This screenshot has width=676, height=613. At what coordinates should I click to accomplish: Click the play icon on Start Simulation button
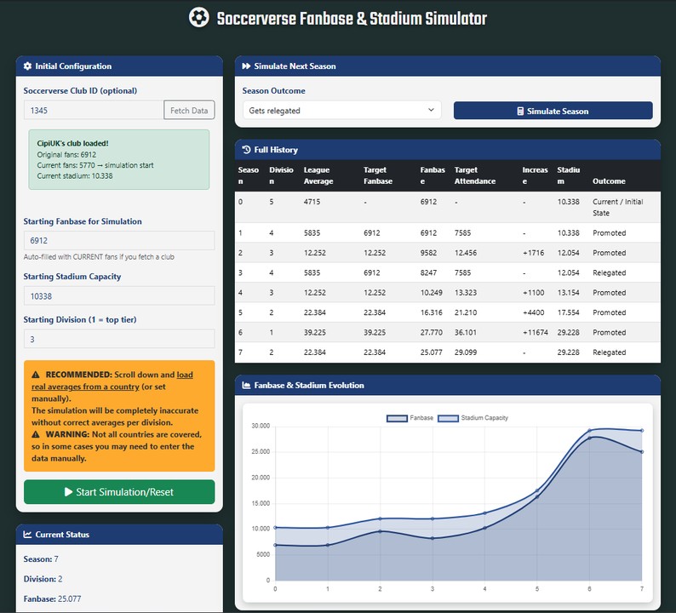(x=68, y=492)
